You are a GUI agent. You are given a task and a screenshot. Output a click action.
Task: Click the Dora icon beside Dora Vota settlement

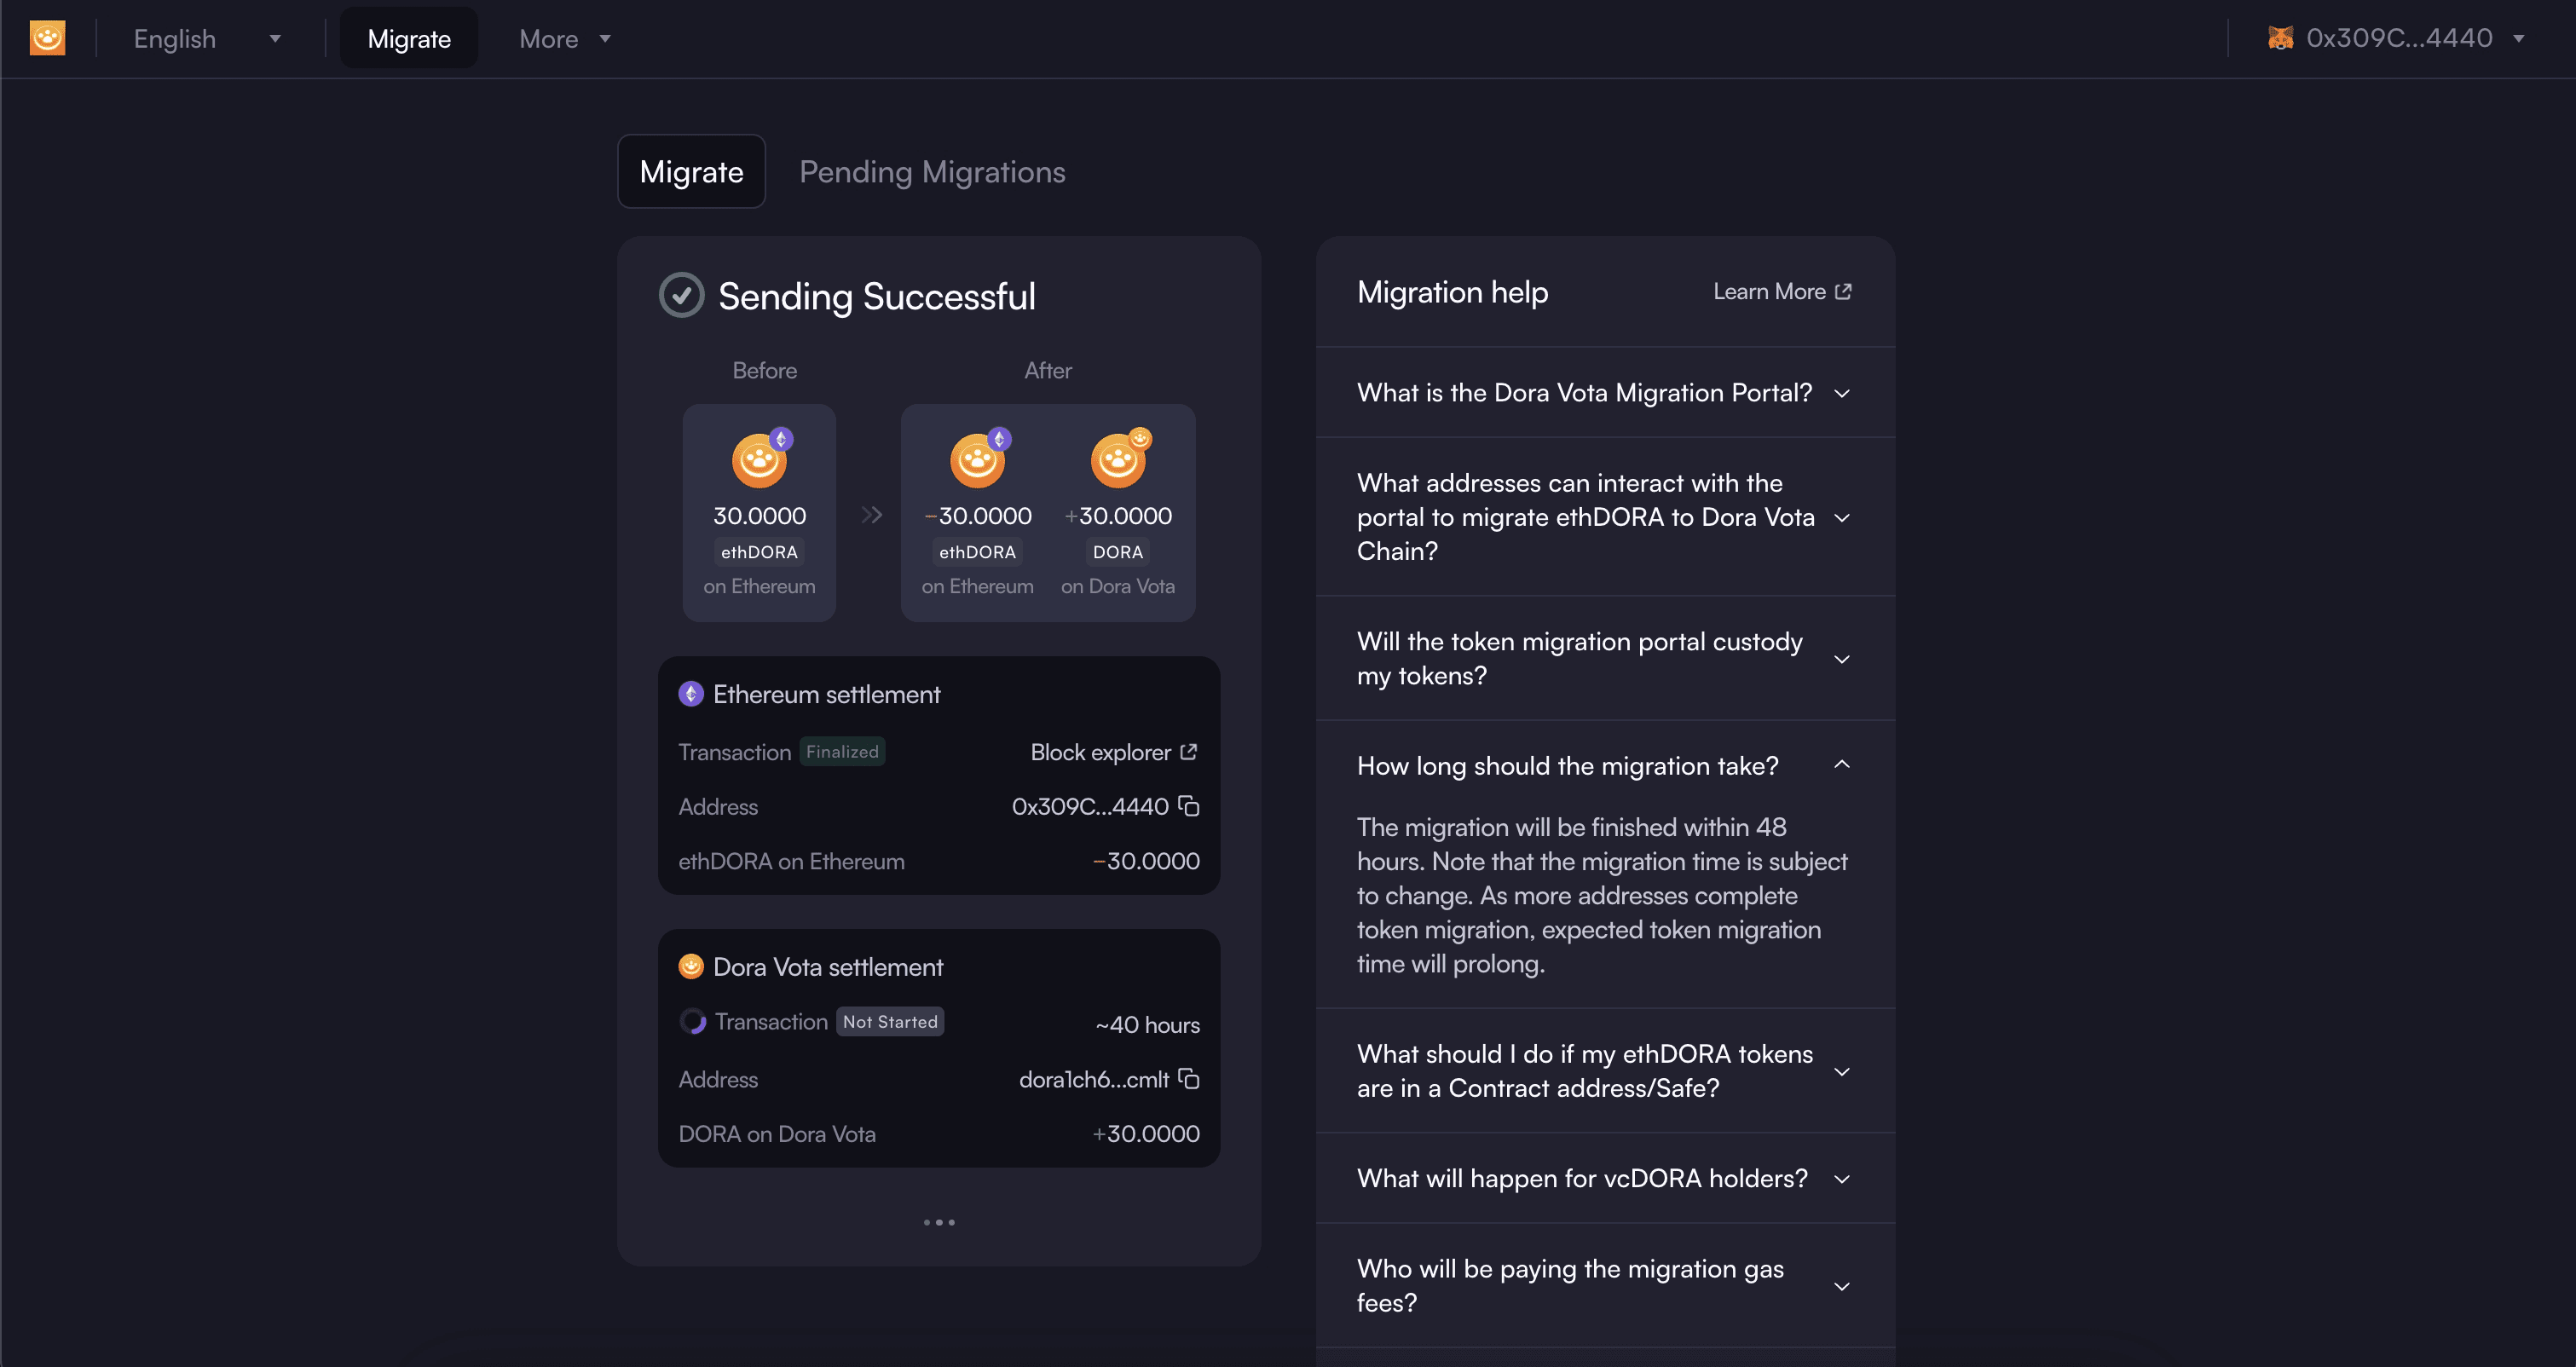pyautogui.click(x=691, y=966)
